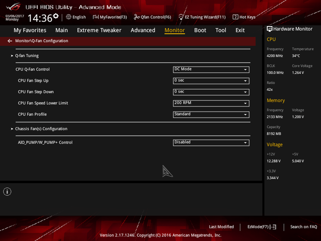Go to the Advanced tab
This screenshot has width=321, height=241.
point(143,30)
